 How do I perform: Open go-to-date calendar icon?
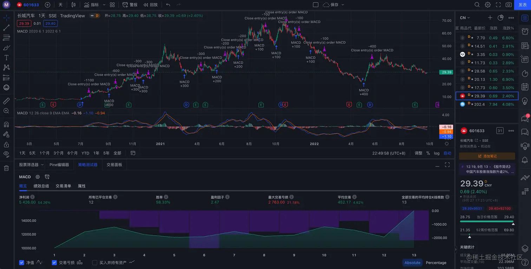pos(133,153)
